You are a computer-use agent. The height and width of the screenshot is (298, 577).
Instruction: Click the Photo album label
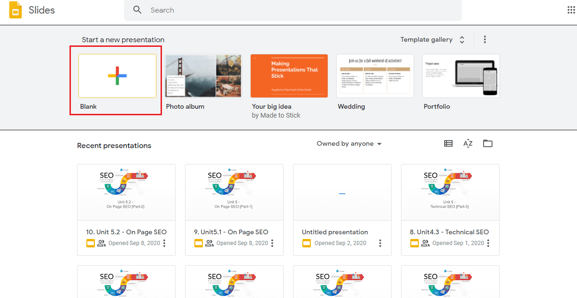click(185, 107)
